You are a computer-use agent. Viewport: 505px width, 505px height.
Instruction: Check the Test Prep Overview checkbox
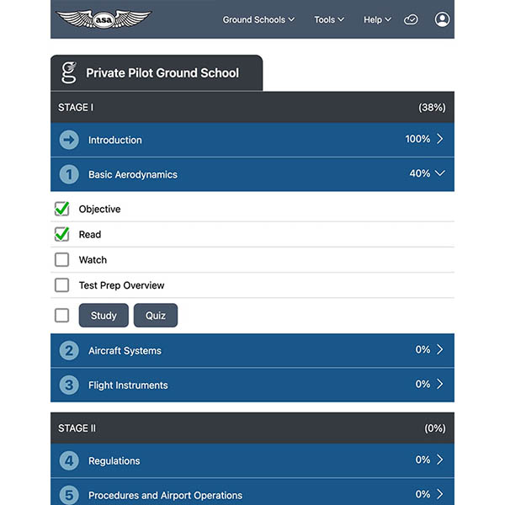pos(61,285)
